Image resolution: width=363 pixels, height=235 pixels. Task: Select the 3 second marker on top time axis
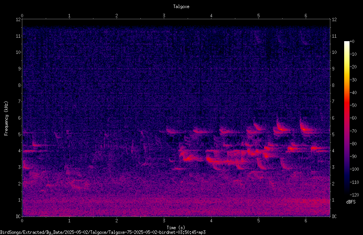click(164, 16)
